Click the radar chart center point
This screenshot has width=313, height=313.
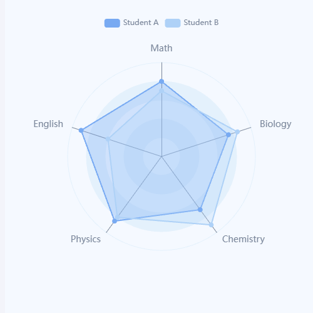click(x=162, y=156)
